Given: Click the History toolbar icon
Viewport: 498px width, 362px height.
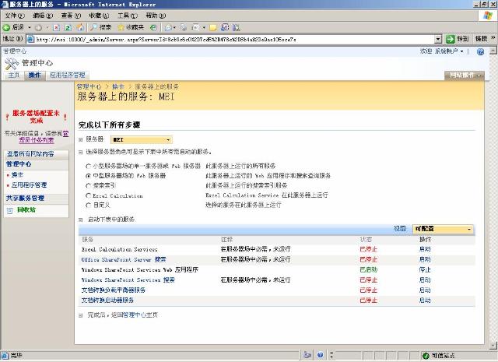Looking at the screenshot, I should click(x=153, y=28).
